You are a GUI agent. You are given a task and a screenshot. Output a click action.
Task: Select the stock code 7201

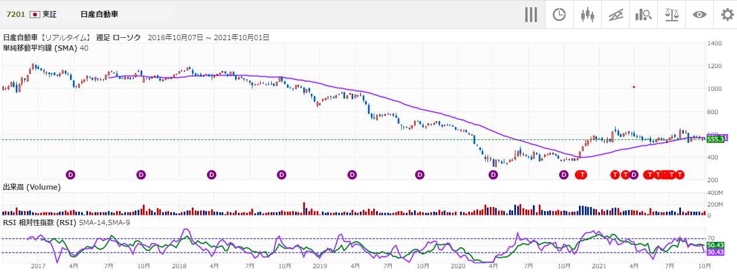[x=16, y=13]
